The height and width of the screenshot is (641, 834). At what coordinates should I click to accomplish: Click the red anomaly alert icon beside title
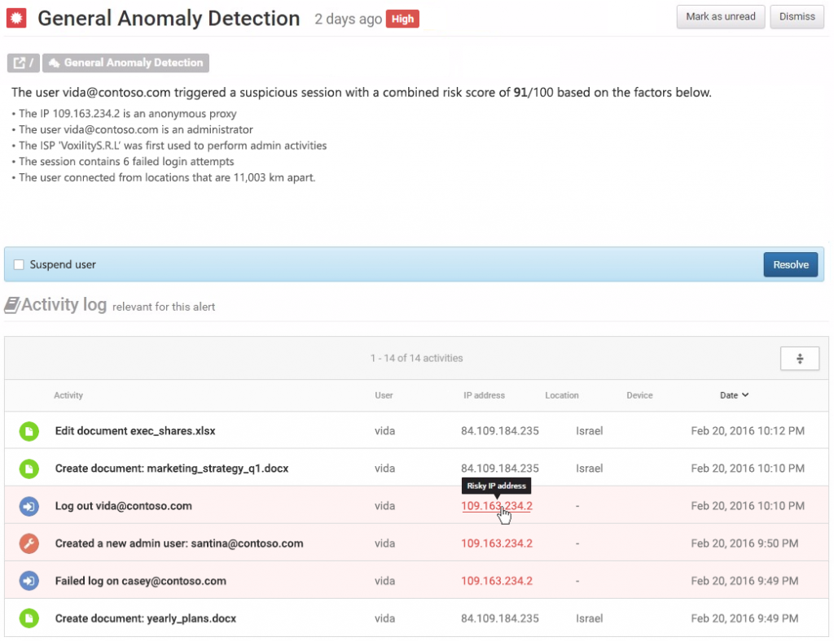[17, 17]
